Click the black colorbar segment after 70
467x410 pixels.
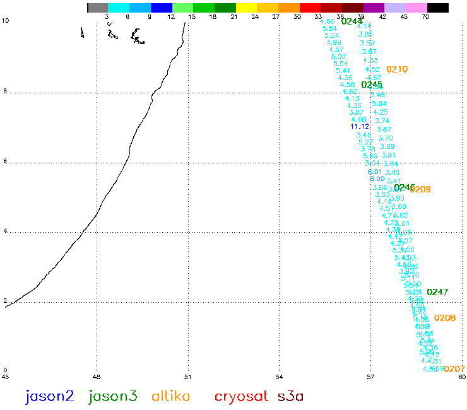(x=438, y=8)
